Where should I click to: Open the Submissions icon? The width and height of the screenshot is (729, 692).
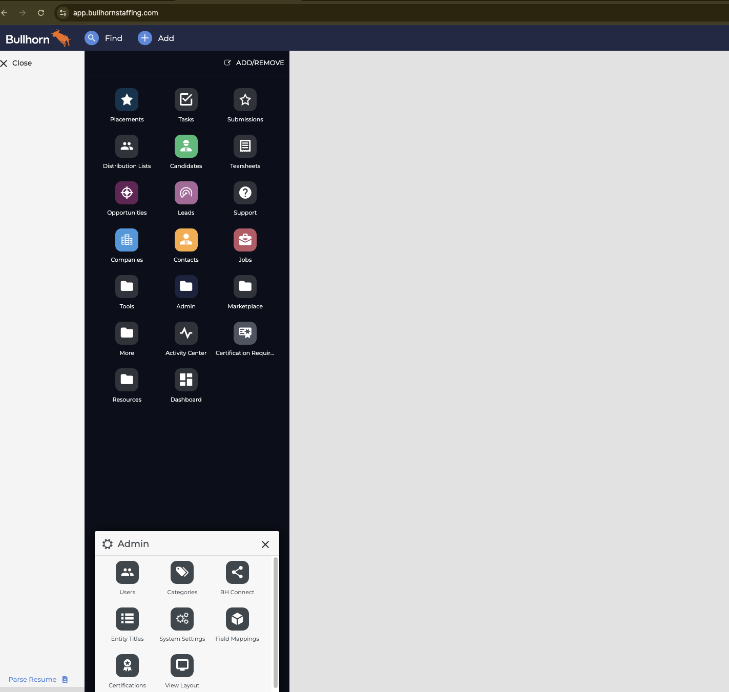point(245,100)
